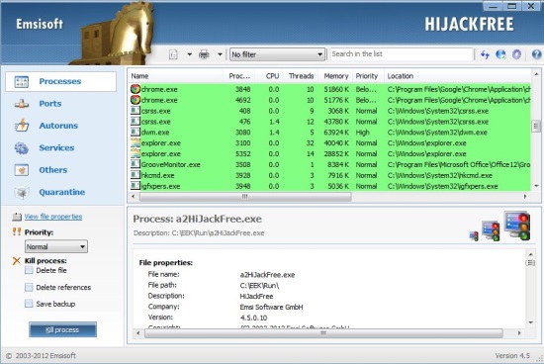Click process list scroll up arrow
544x364 pixels.
[x=536, y=74]
